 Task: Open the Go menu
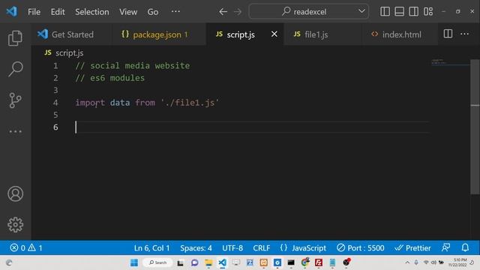click(153, 12)
